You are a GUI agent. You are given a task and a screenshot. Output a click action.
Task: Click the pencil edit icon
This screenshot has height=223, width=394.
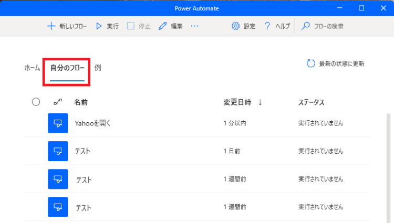(x=162, y=26)
